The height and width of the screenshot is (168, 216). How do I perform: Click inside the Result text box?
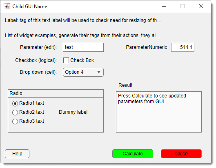[159, 112]
